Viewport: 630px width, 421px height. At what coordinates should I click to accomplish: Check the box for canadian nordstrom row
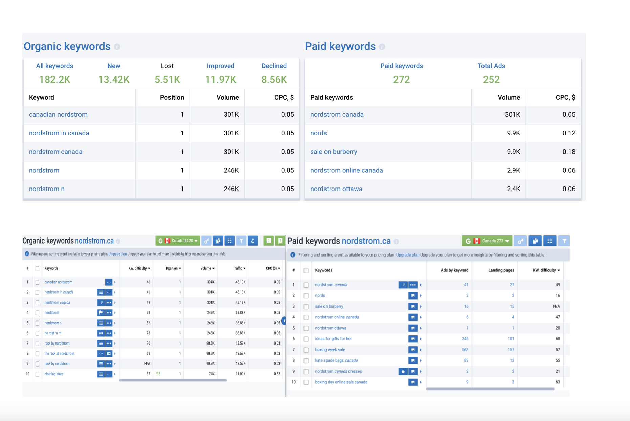38,282
